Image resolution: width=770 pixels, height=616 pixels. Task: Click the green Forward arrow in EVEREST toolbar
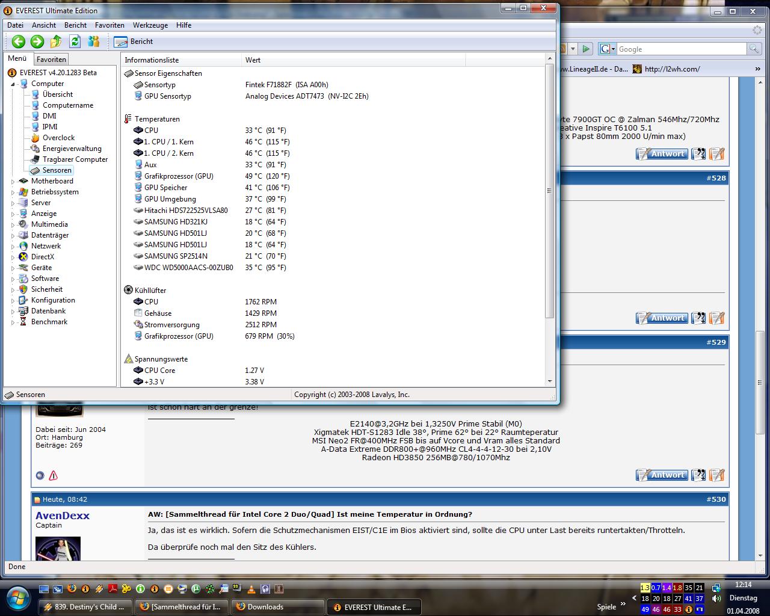tap(37, 41)
